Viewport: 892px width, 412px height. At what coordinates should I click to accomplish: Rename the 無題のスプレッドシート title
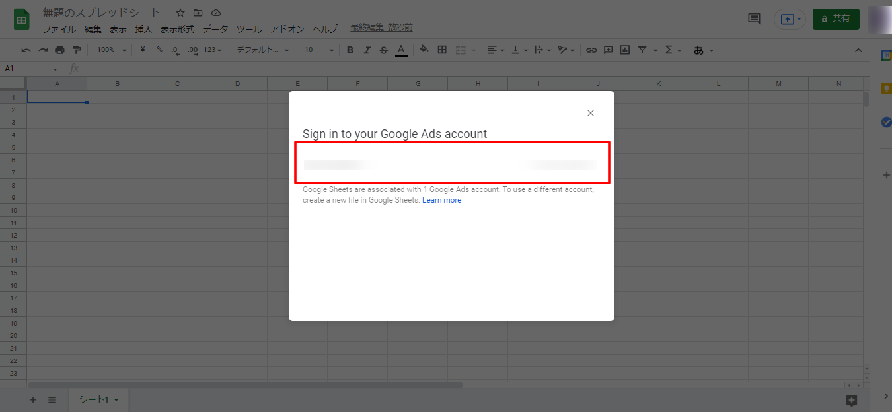coord(102,13)
